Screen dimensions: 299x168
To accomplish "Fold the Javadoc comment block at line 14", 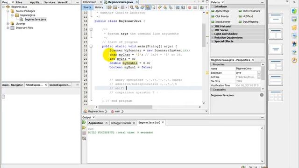I will point(91,29).
